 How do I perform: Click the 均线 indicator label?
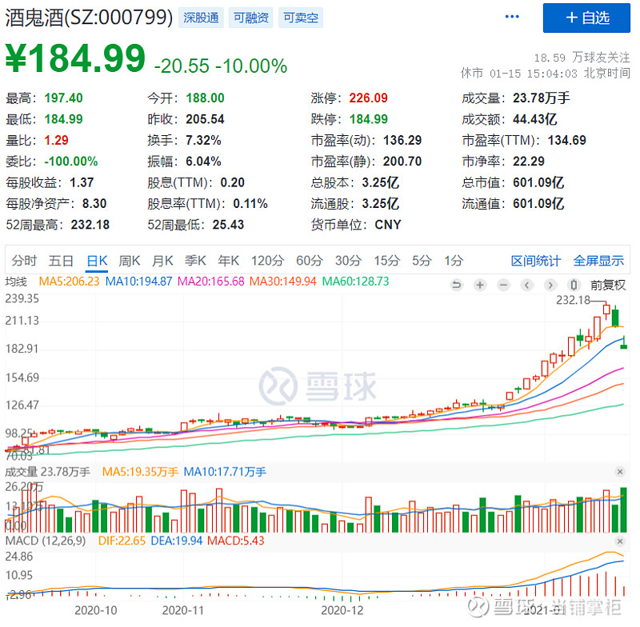click(16, 282)
